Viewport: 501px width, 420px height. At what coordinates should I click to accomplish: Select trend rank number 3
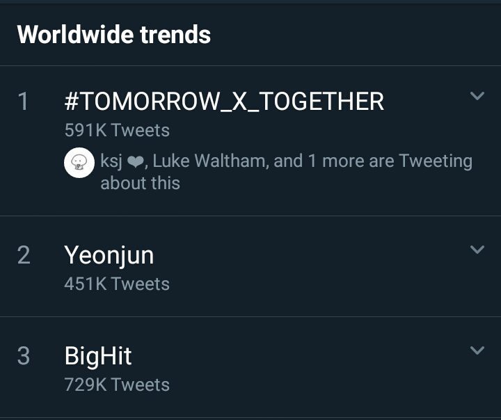24,356
